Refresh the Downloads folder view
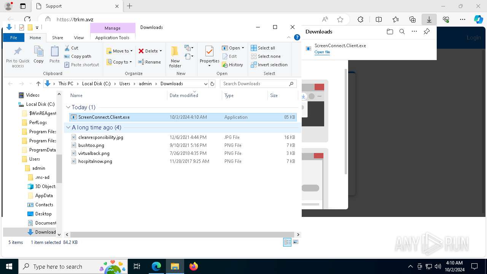This screenshot has width=487, height=274. (x=212, y=84)
